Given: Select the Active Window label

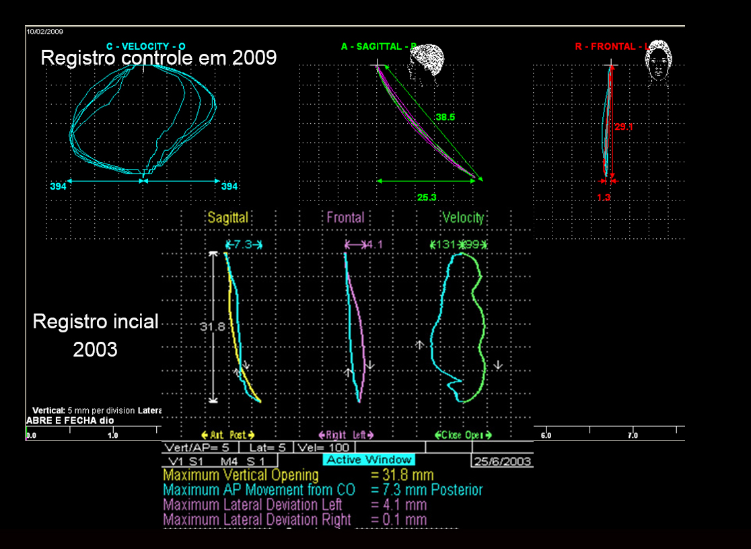Looking at the screenshot, I should [x=368, y=460].
